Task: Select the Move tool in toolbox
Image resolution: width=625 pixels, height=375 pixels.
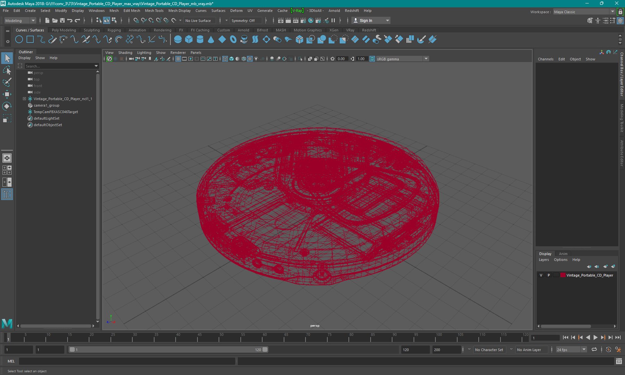Action: [7, 94]
